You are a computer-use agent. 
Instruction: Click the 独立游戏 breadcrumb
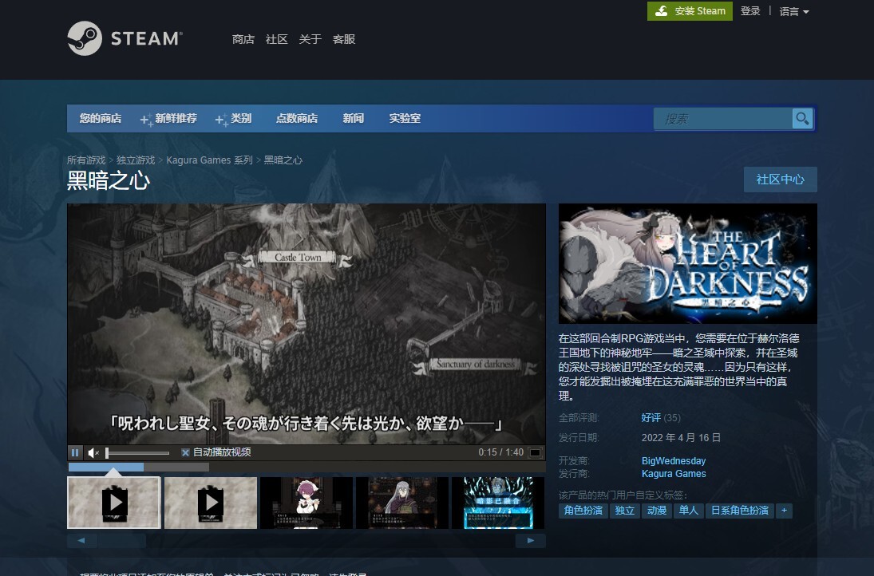(136, 160)
